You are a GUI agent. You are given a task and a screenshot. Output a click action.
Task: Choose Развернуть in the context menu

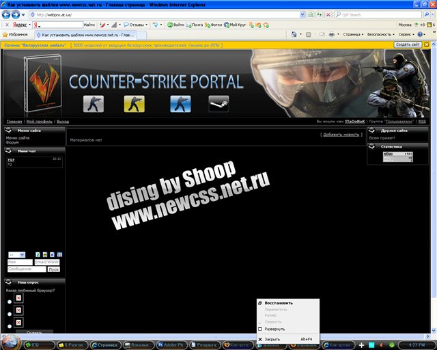(x=288, y=329)
